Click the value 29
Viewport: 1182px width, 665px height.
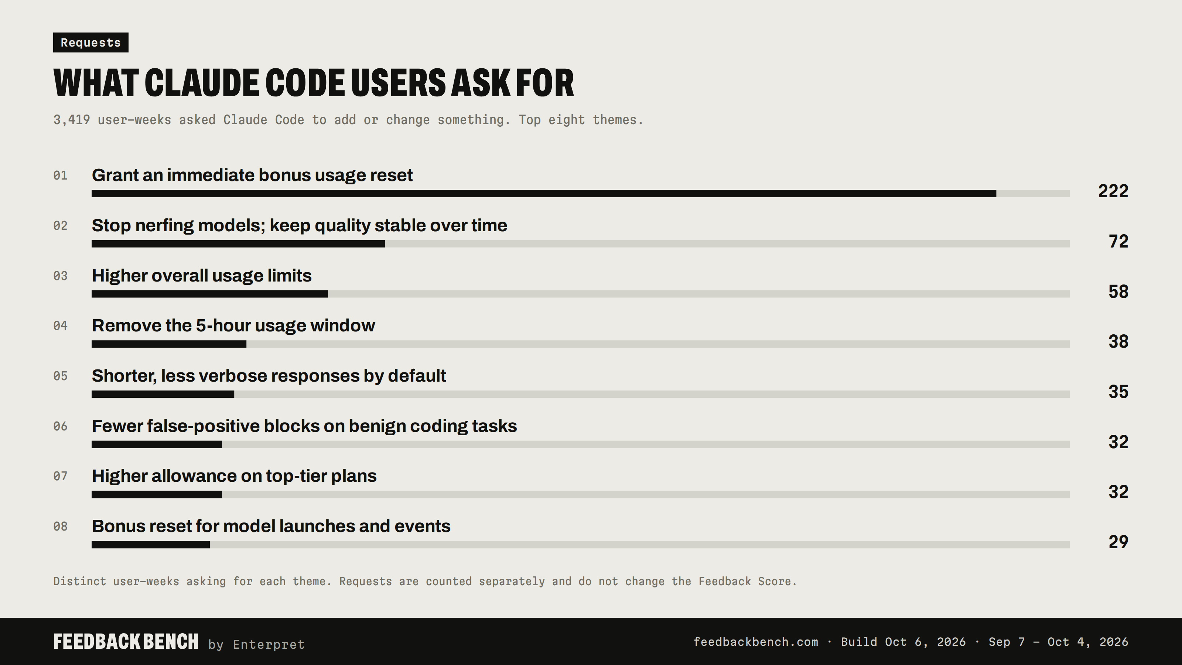tap(1118, 542)
